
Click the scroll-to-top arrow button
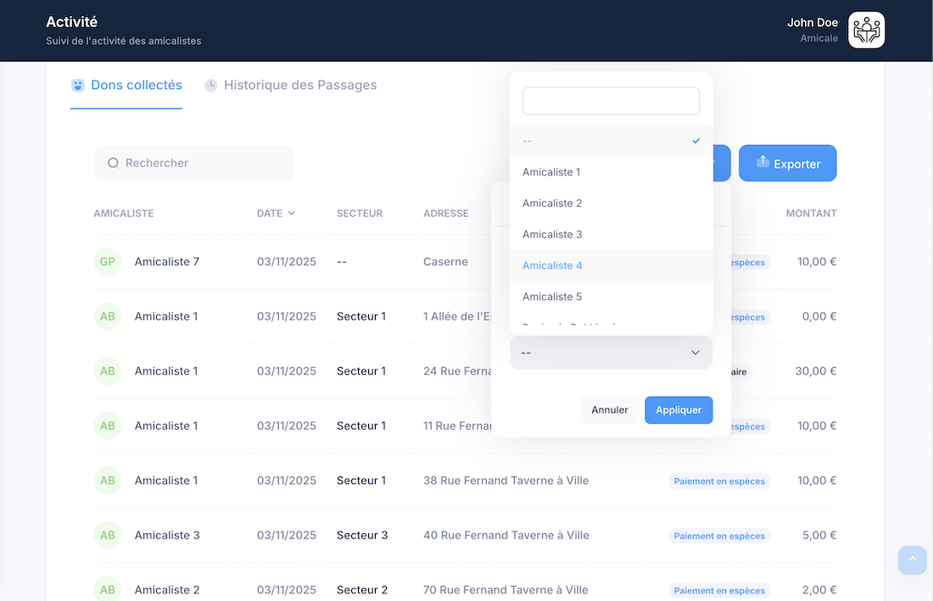(x=912, y=559)
